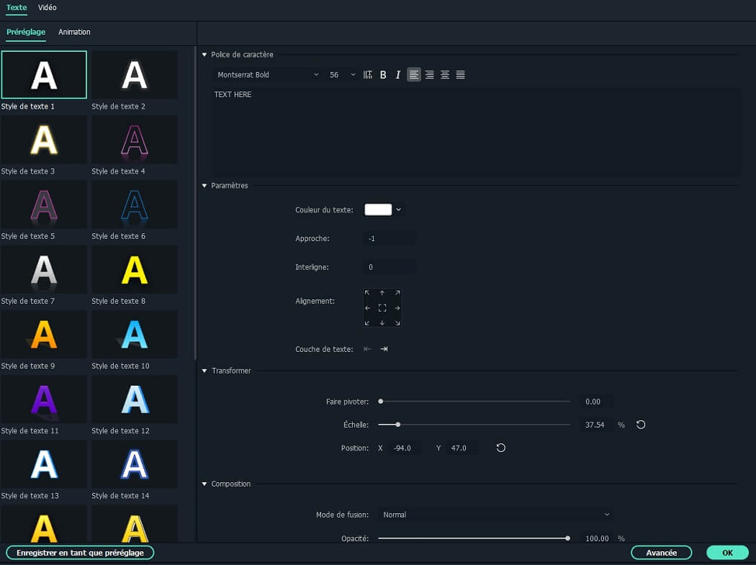The height and width of the screenshot is (565, 756).
Task: Align text to the middle right
Action: tap(397, 308)
